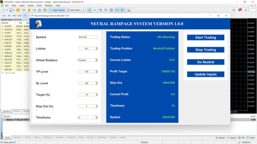Image resolution: width=257 pixels, height=144 pixels.
Task: Click 'click to add...' in Market Watch
Action: coord(10,73)
